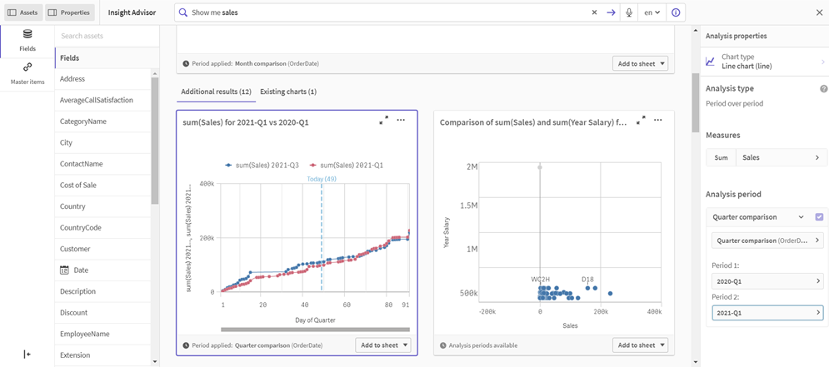829x367 pixels.
Task: Click the microphone voice search icon
Action: pyautogui.click(x=629, y=12)
